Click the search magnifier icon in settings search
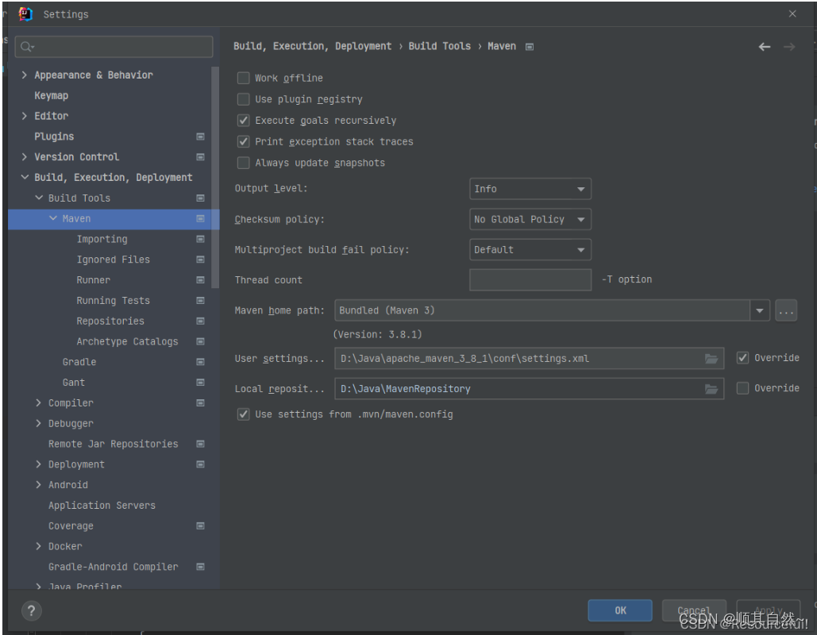Image resolution: width=817 pixels, height=635 pixels. (26, 48)
